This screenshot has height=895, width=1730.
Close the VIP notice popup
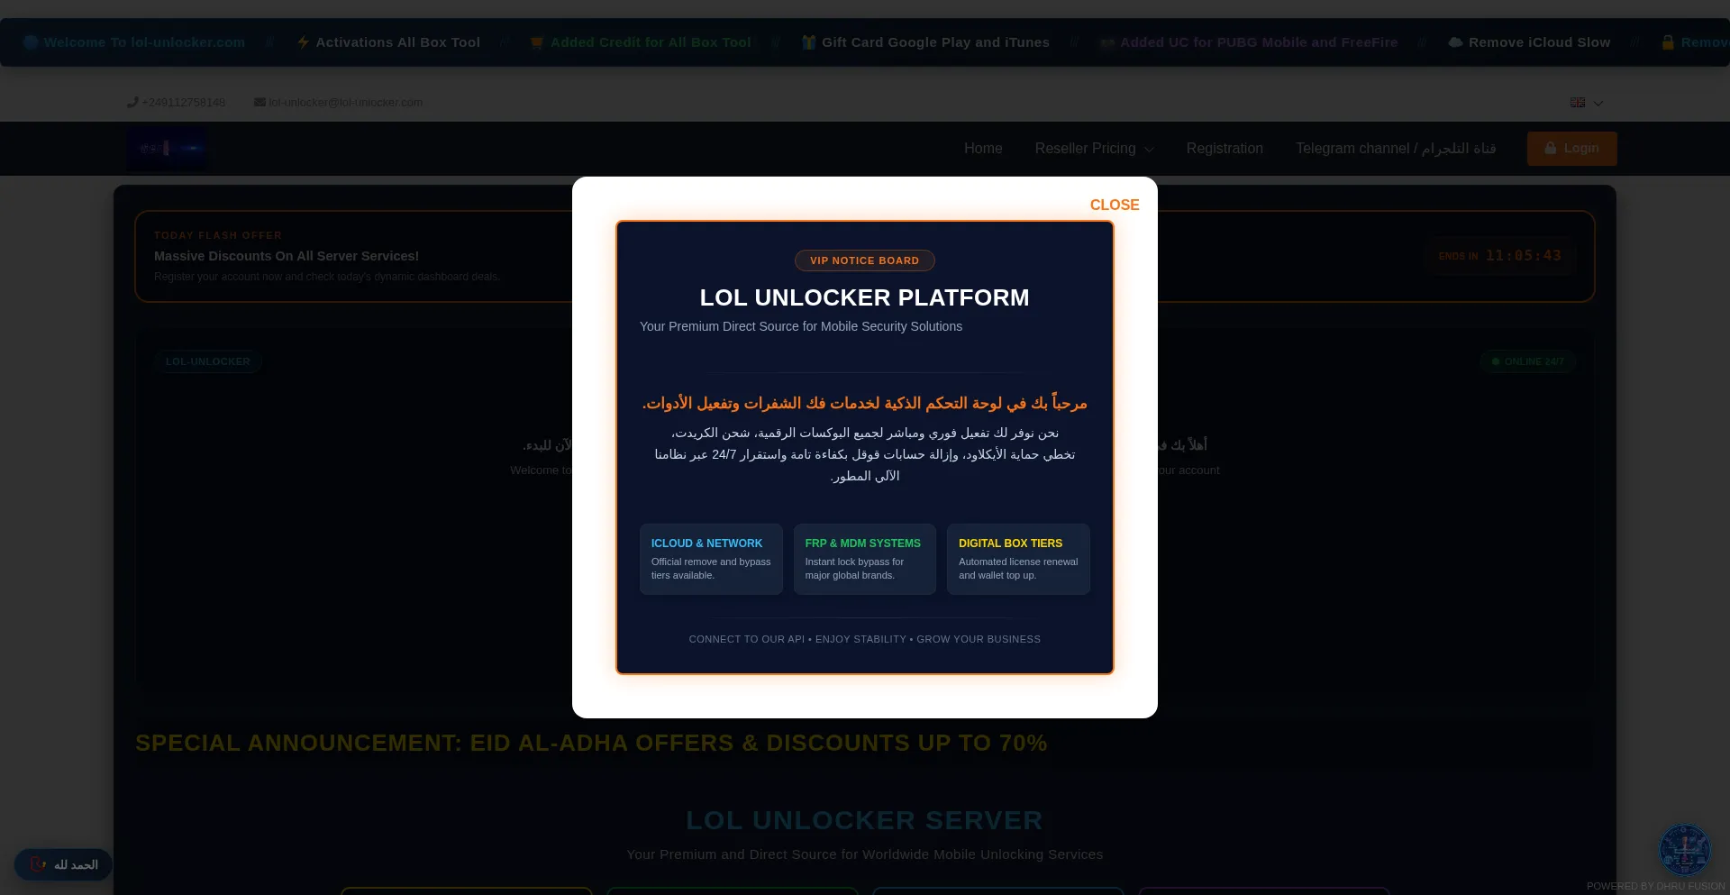coord(1115,205)
